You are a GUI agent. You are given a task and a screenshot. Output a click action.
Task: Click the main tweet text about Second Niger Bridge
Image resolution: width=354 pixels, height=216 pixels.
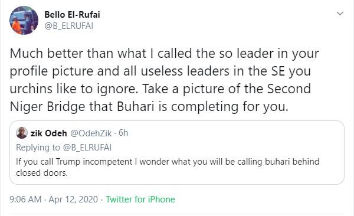[x=164, y=80]
